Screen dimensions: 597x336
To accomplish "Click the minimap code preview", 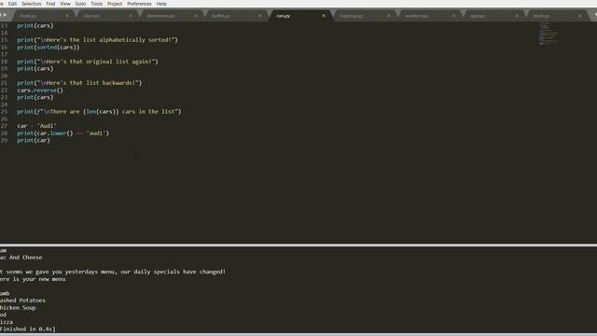I will 548,34.
